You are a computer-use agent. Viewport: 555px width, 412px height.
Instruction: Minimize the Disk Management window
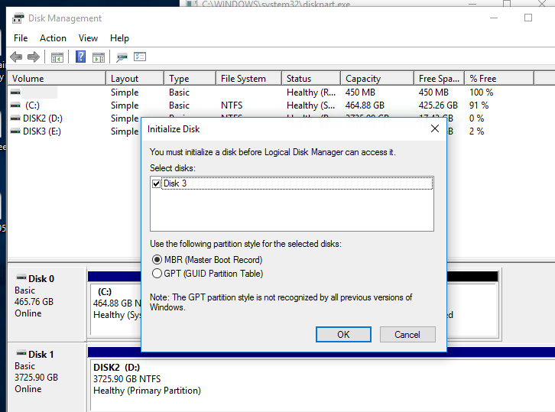tap(494, 18)
